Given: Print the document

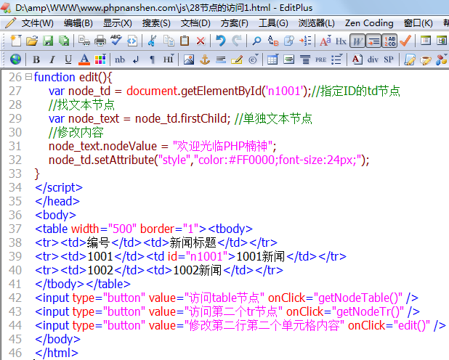Looking at the screenshot, I should pos(100,41).
